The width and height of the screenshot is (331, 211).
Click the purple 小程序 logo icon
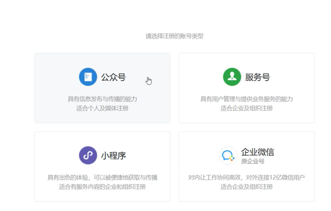pos(88,155)
